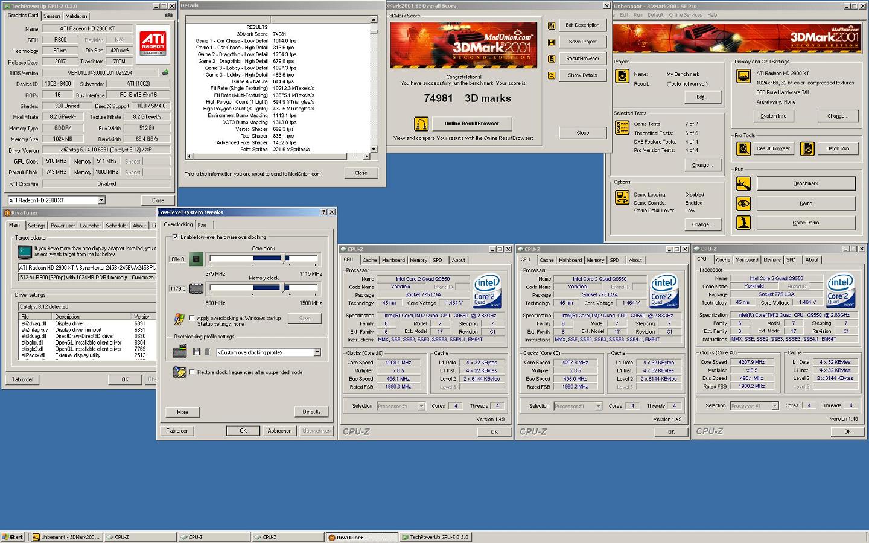Screen dimensions: 869x543
Task: Click the icon beside Online ResultBrowser
Action: tap(421, 124)
